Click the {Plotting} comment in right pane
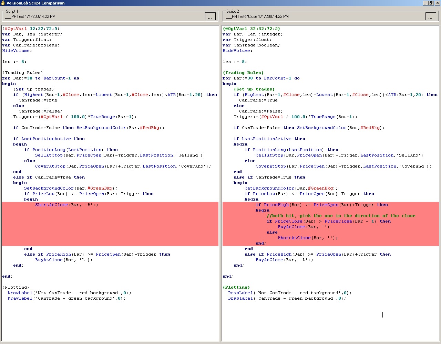Screen dimensions: 441x344 (x=236, y=287)
